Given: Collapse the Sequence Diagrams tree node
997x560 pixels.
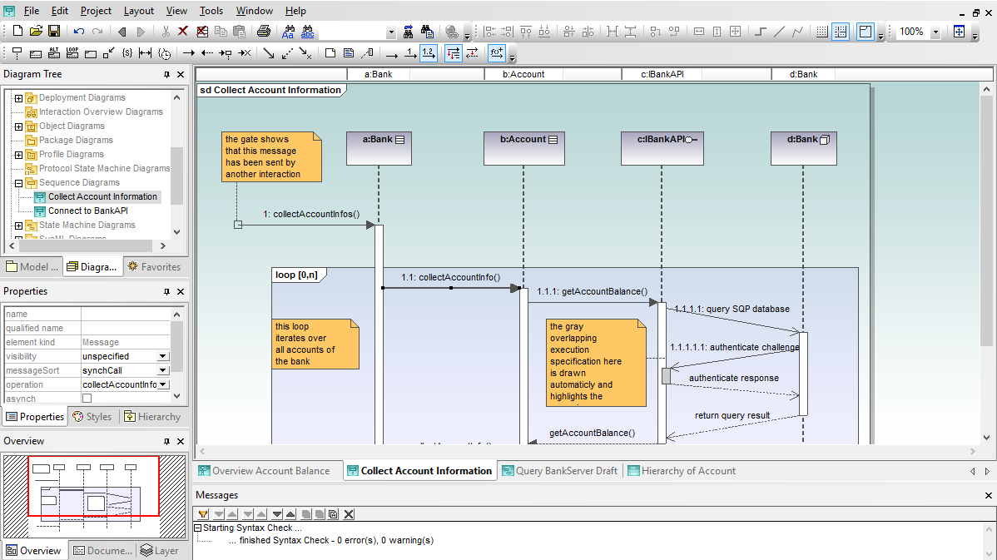Looking at the screenshot, I should 18,183.
